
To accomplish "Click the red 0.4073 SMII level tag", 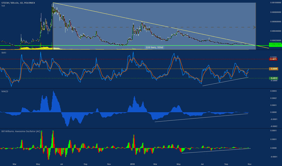I will click(273, 59).
